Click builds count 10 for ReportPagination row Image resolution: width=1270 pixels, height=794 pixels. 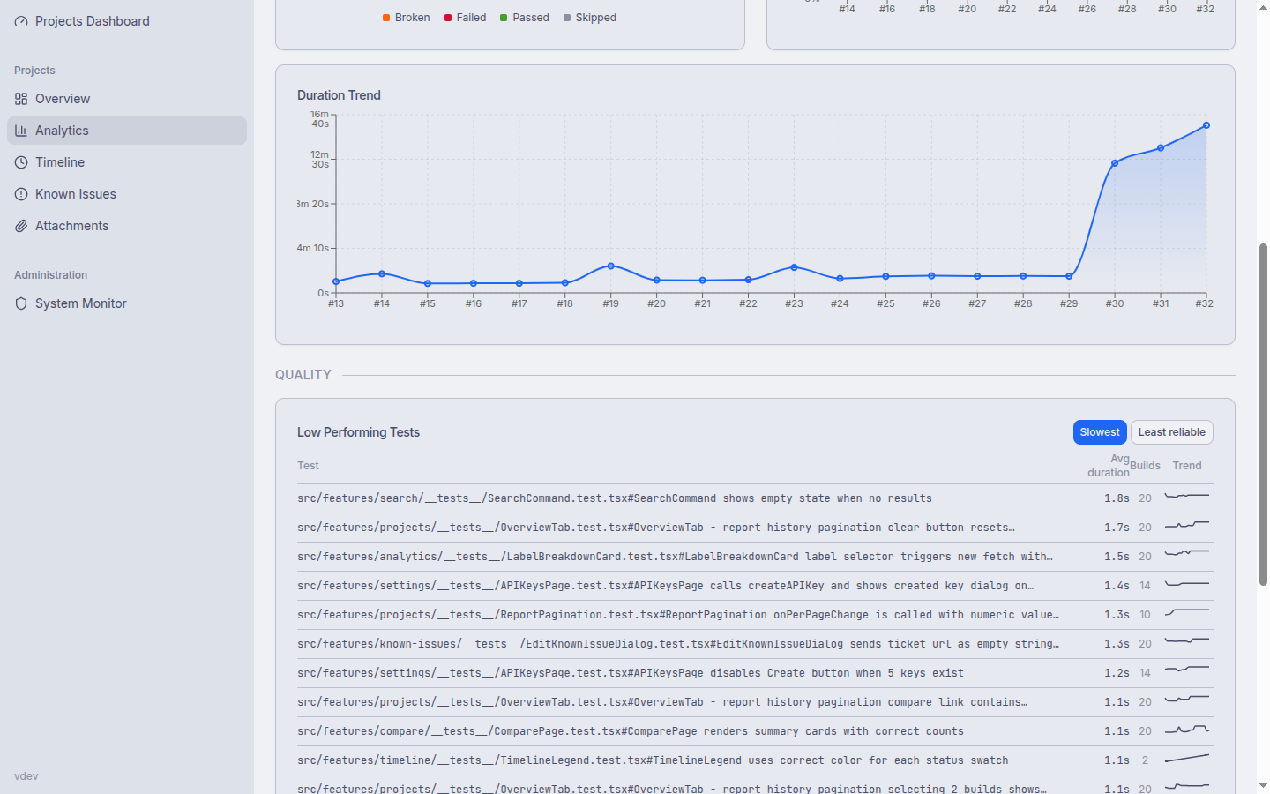(x=1145, y=615)
